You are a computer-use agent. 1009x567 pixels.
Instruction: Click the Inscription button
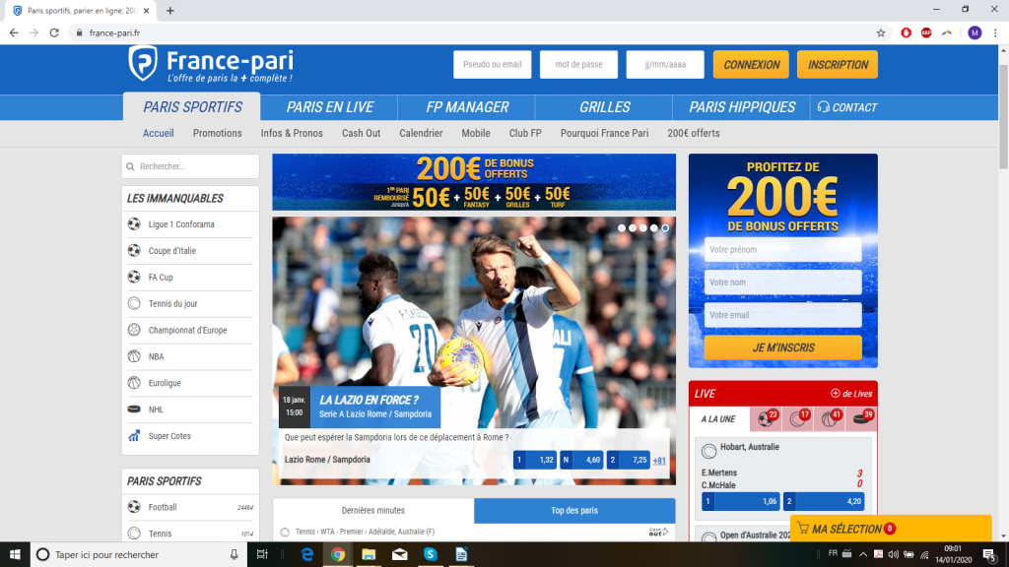point(838,64)
